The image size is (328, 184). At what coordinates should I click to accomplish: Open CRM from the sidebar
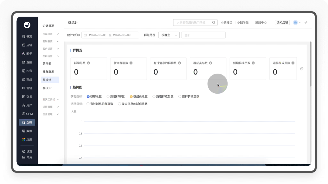point(27,114)
